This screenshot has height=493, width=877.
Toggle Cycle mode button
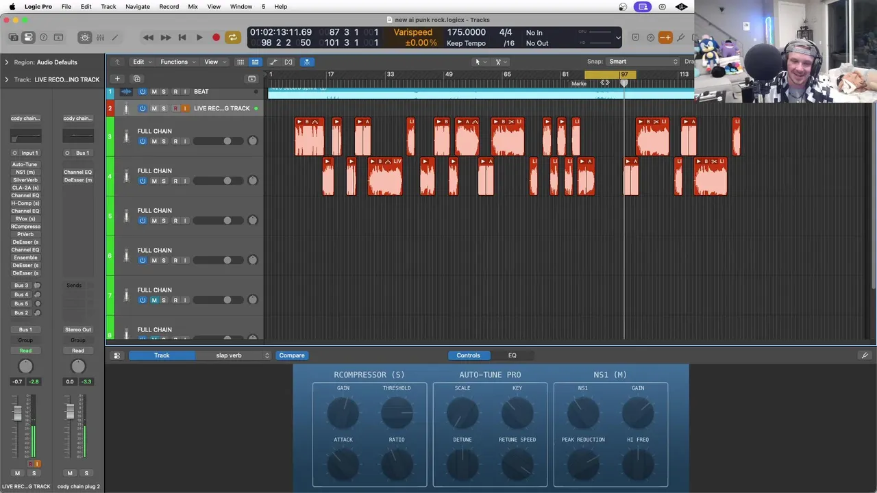coord(233,37)
